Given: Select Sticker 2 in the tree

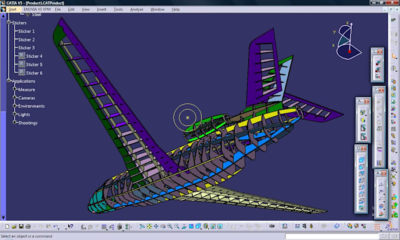Looking at the screenshot, I should (26, 39).
